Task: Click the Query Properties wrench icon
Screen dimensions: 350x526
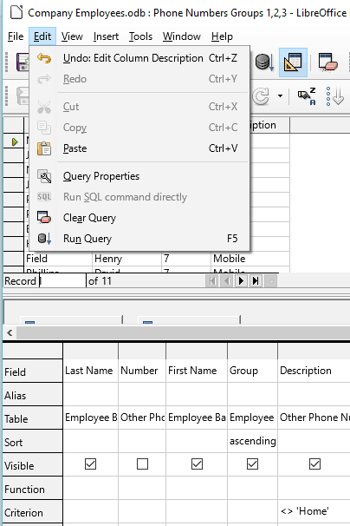Action: 44,176
